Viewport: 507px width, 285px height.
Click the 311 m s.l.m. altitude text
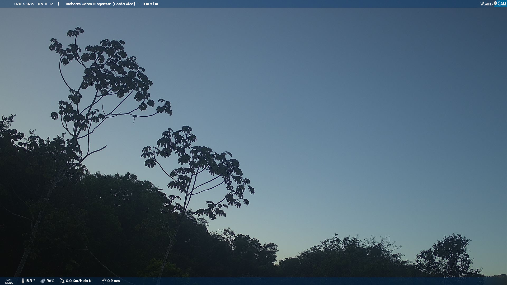coord(149,4)
